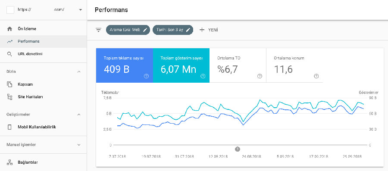Click help icon on Ortalama TO card
388x171 pixels.
tap(260, 76)
